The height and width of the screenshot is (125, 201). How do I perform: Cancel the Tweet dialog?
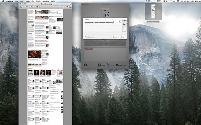(x=115, y=37)
